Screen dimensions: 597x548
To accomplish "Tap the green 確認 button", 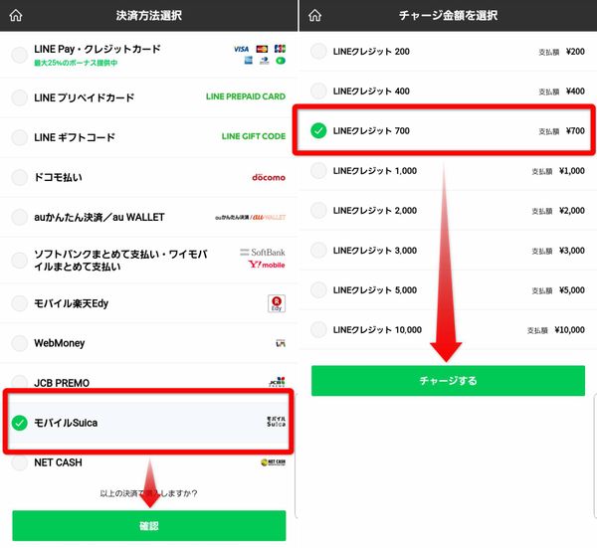I will tap(149, 525).
